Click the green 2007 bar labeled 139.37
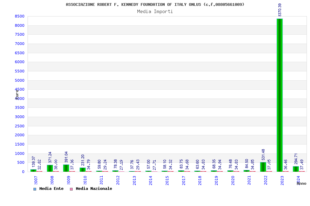 point(33,171)
